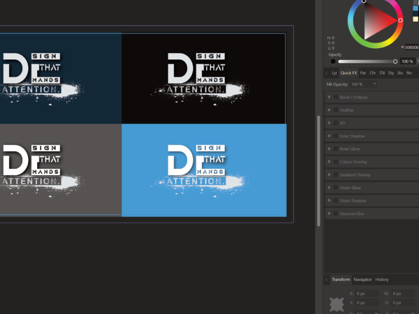Screen dimensions: 419x314
Task: Expand the Inner Shadow settings
Action: (329, 136)
